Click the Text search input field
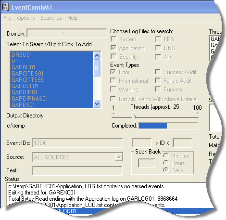This screenshot has width=226, height=220. [x=77, y=171]
